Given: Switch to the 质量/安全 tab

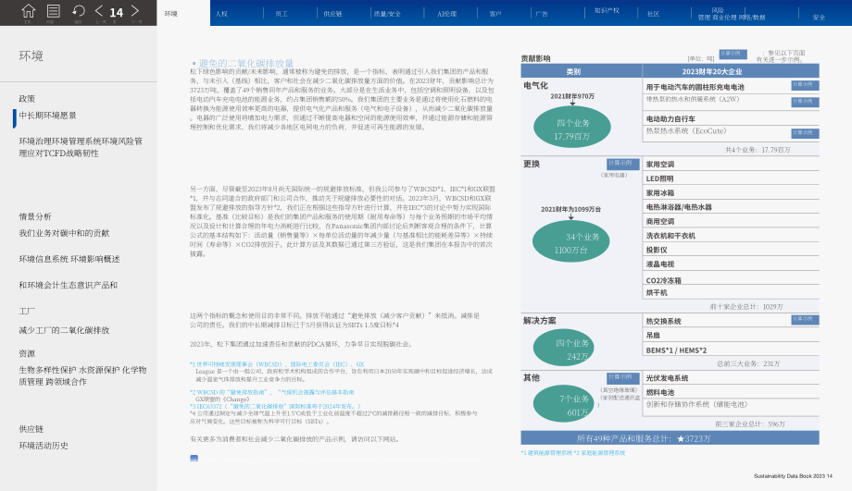Looking at the screenshot, I should coord(387,14).
